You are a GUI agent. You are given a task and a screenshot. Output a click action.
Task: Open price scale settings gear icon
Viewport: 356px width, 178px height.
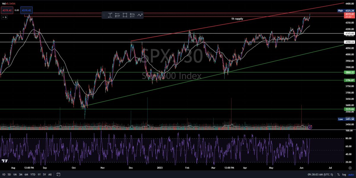point(350,167)
